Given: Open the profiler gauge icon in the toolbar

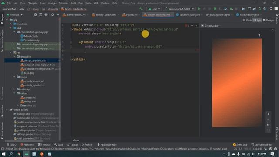Looking at the screenshot, I should click(x=226, y=9).
